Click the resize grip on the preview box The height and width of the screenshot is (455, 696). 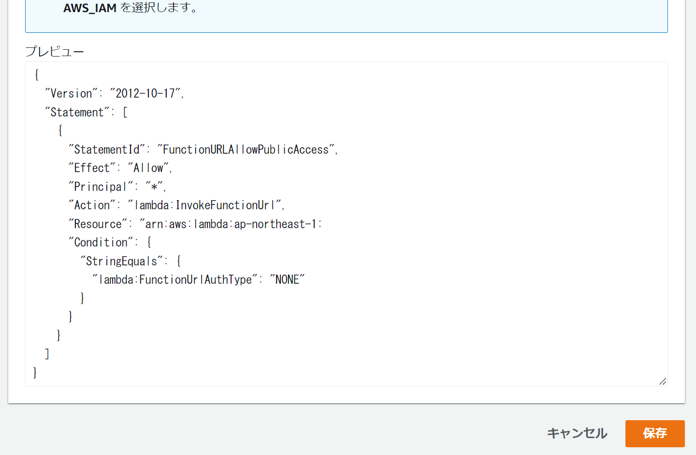[662, 382]
